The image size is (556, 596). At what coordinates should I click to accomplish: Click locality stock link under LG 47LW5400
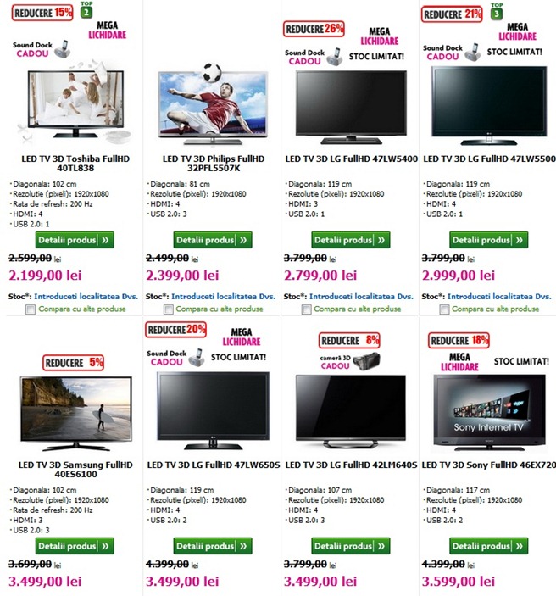(x=361, y=297)
